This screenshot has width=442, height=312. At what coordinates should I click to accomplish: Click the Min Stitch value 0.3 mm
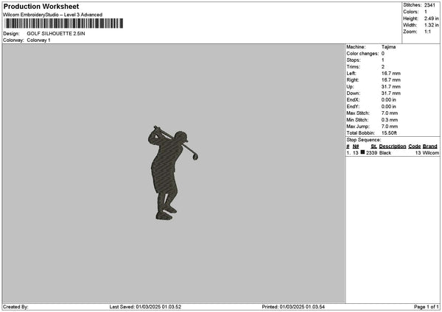pos(390,120)
